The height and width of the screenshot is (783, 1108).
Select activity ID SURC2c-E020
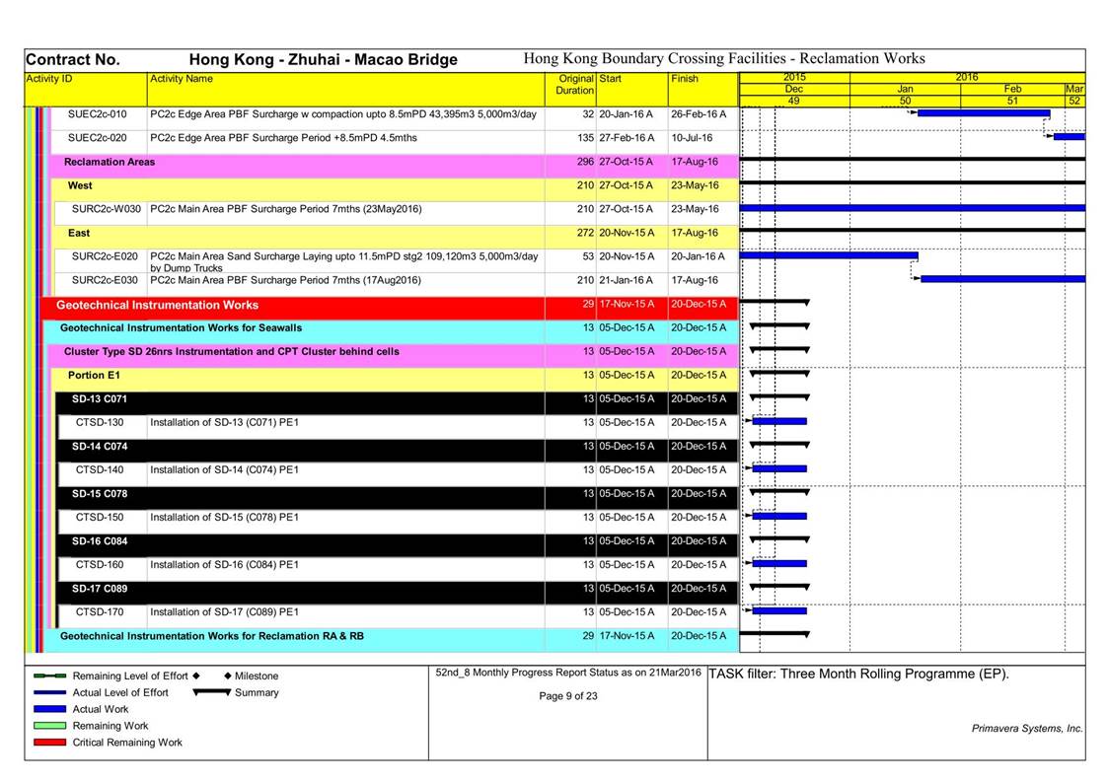[105, 257]
